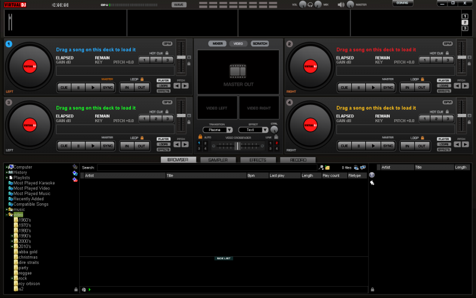Viewport: 476px width, 298px height.
Task: Expand the Playlists tree node
Action: [7, 178]
